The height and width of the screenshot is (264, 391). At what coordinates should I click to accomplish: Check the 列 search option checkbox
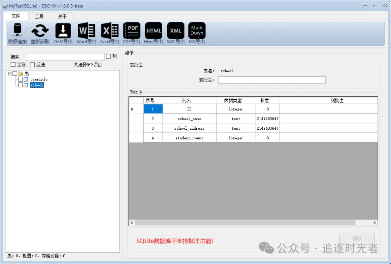(108, 56)
